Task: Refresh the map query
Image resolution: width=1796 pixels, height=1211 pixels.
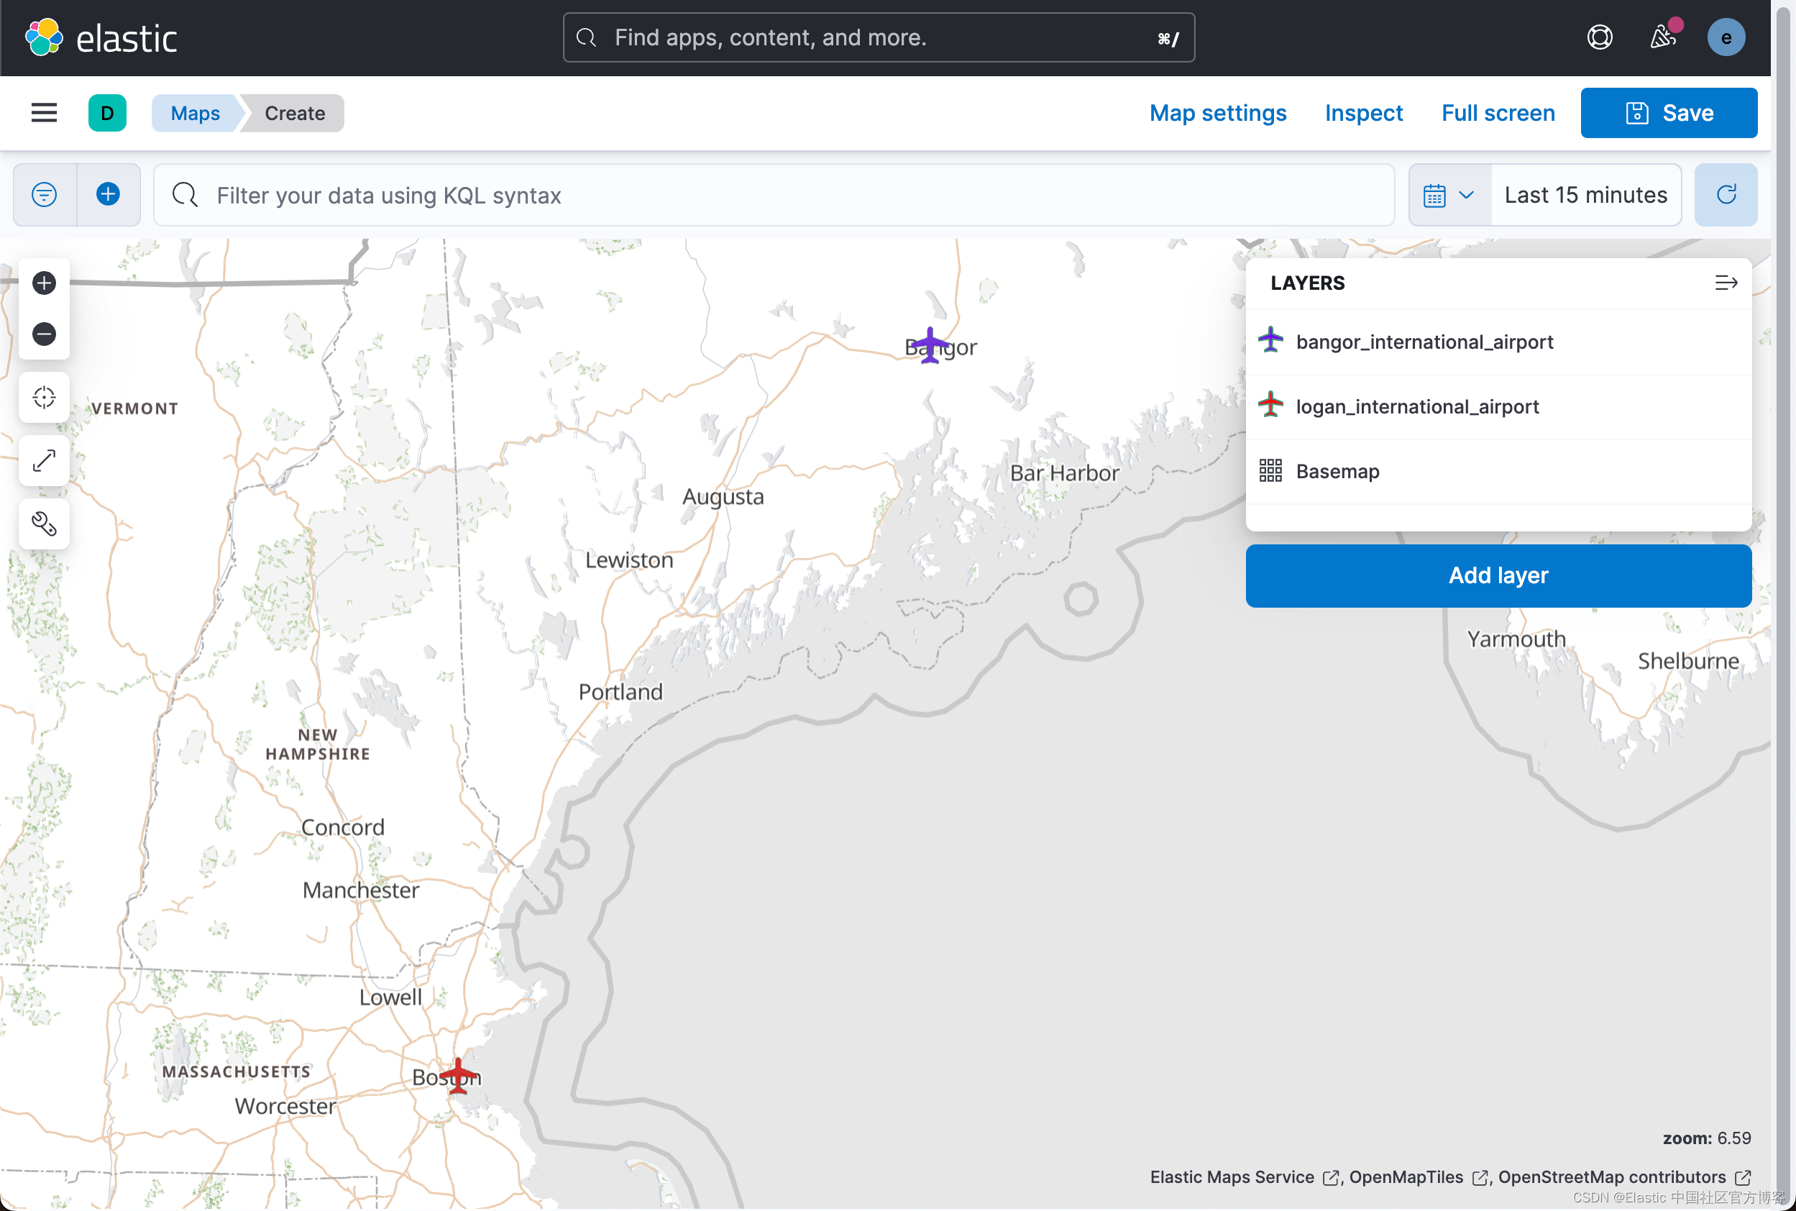Action: coord(1725,195)
